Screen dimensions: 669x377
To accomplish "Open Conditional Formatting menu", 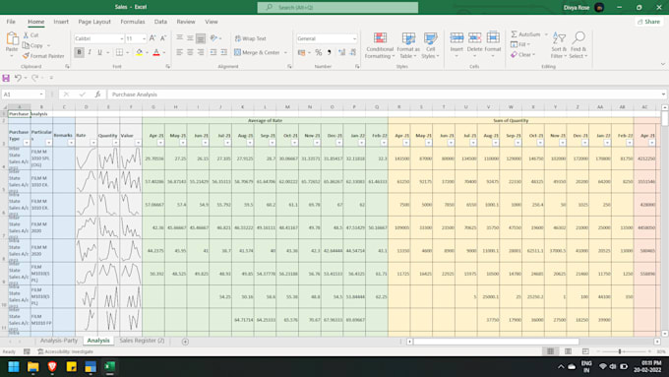I will pyautogui.click(x=380, y=45).
